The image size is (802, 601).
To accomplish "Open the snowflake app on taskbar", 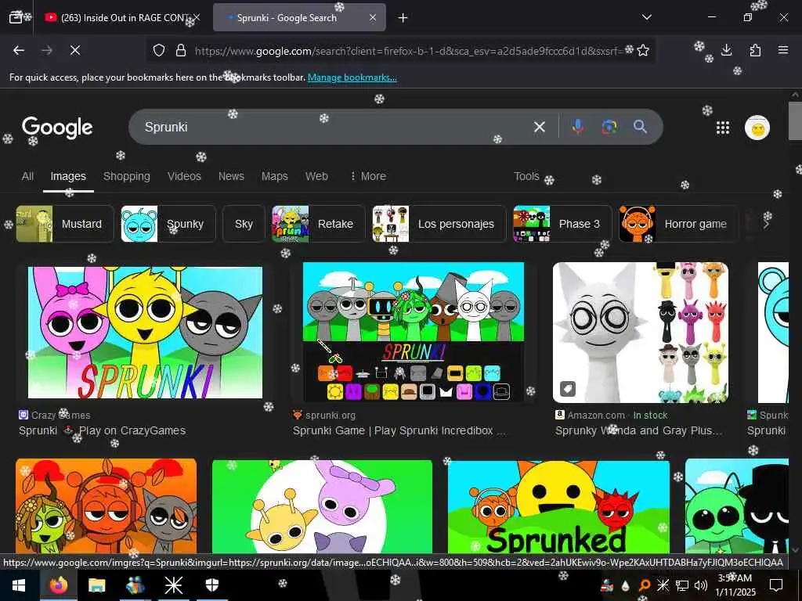I will (x=173, y=585).
